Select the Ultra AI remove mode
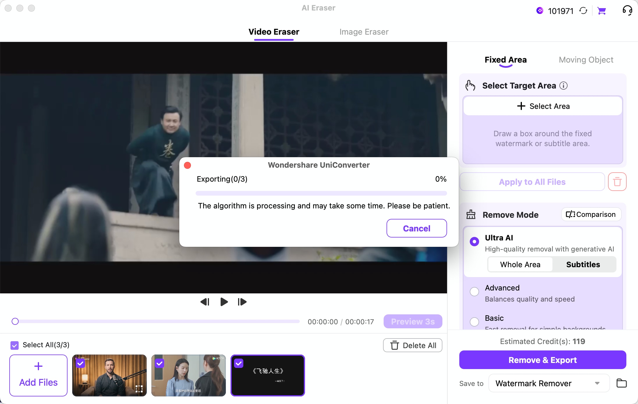 click(x=474, y=242)
